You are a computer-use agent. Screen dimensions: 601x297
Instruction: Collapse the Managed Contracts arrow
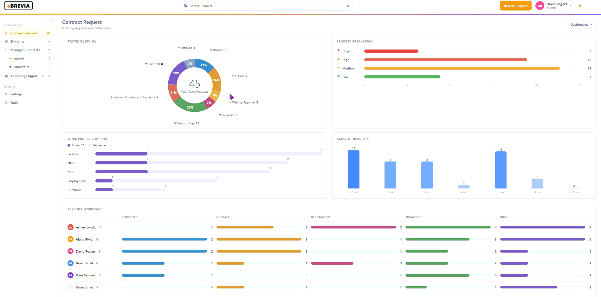point(49,50)
